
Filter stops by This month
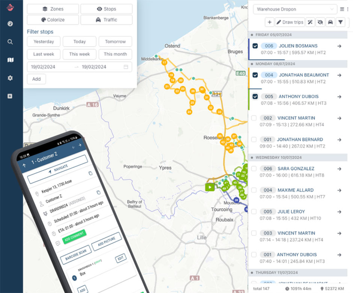click(x=115, y=54)
